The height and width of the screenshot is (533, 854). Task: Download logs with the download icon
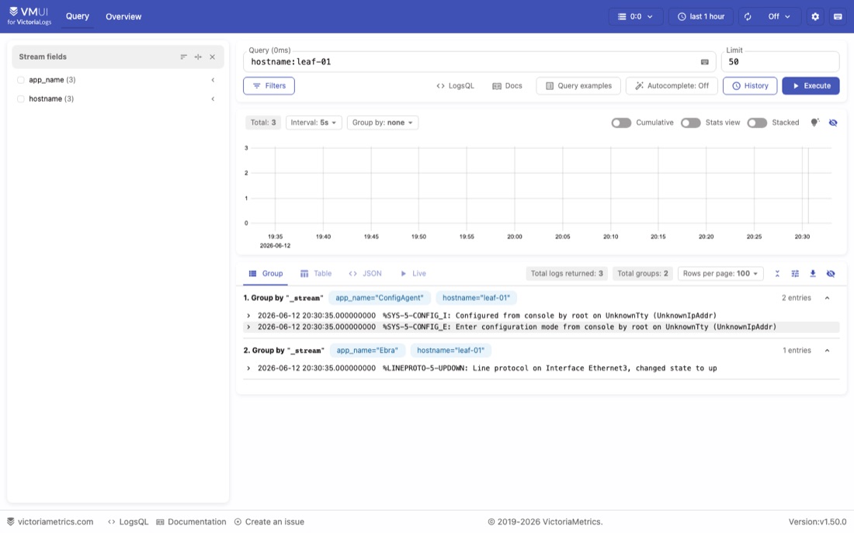click(x=813, y=273)
